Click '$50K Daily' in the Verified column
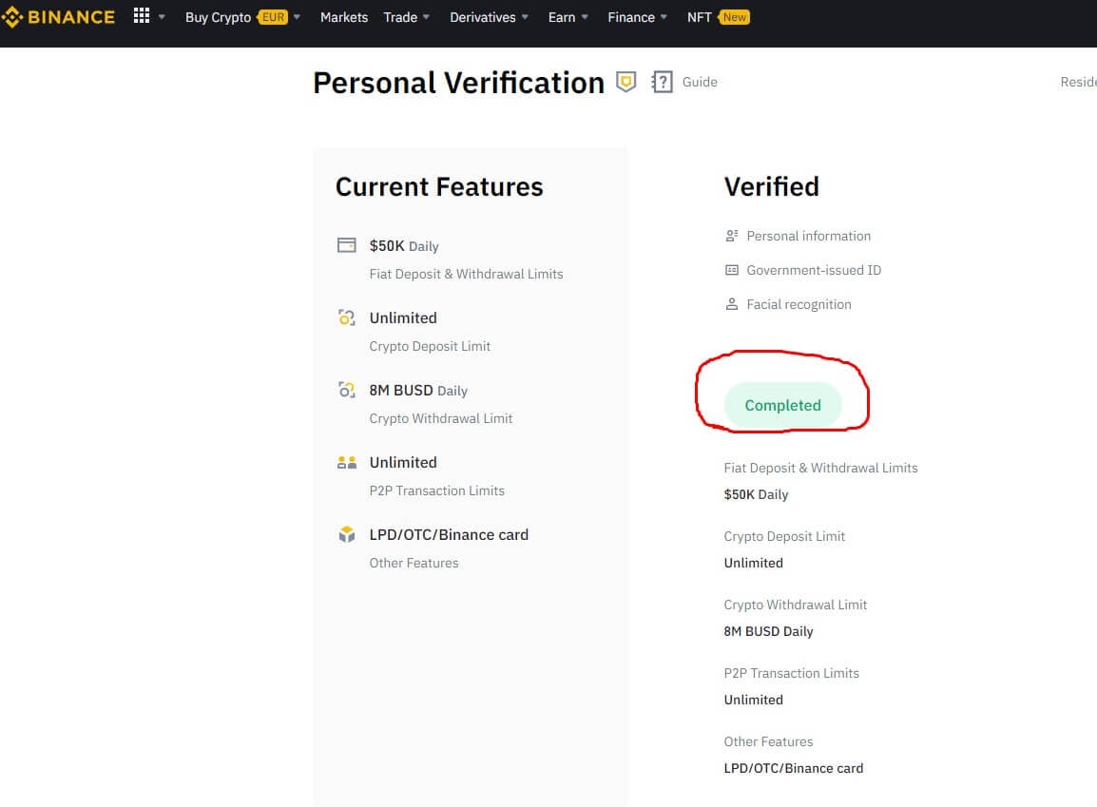 757,494
